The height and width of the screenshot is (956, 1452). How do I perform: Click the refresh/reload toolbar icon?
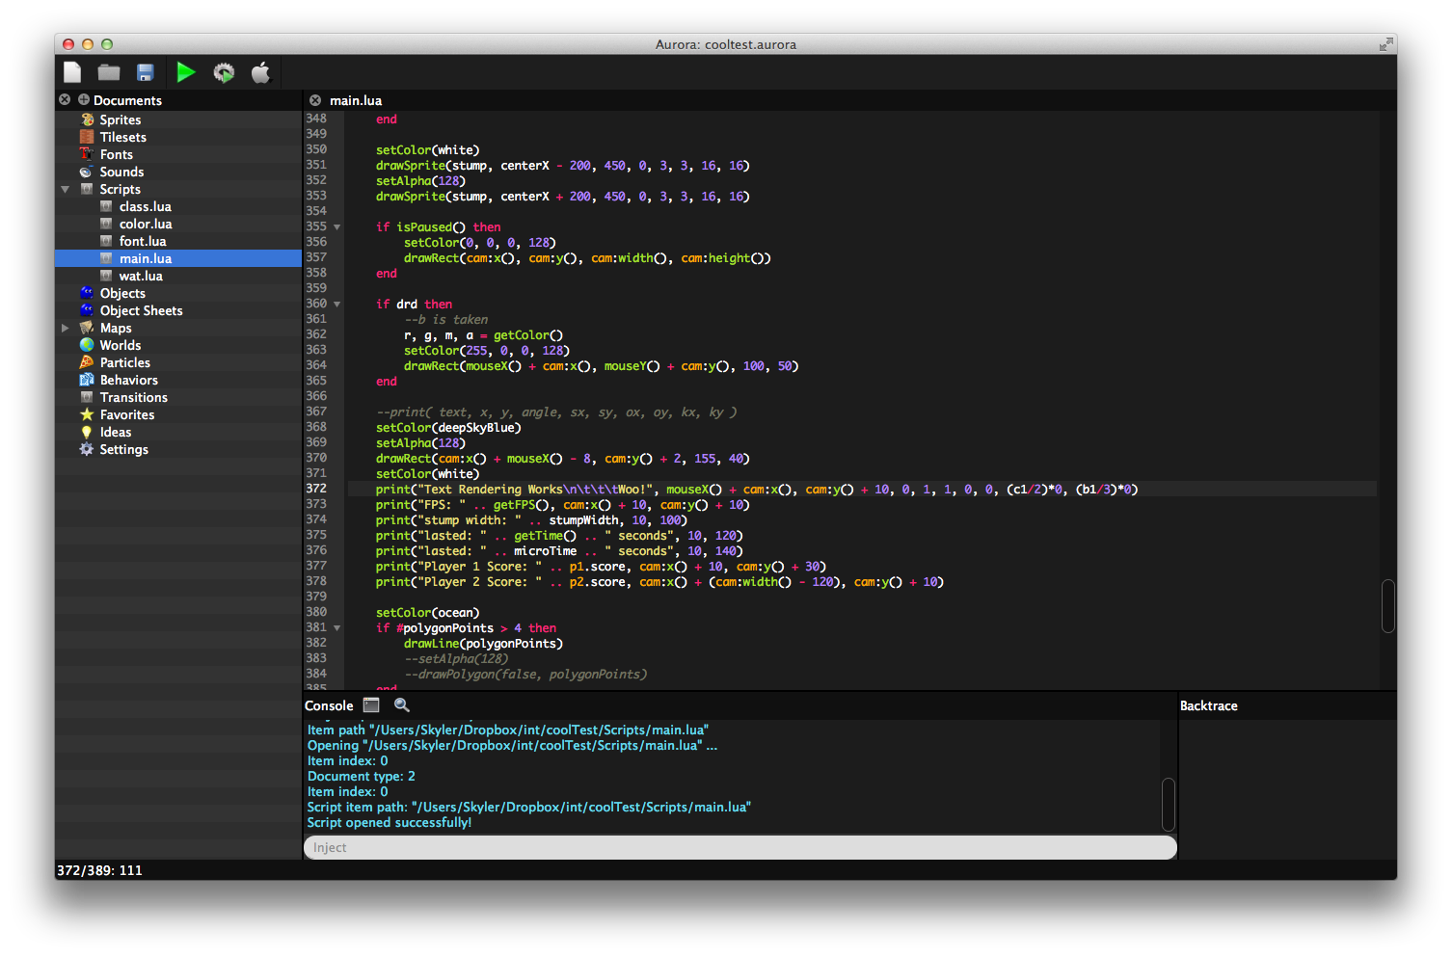(224, 72)
